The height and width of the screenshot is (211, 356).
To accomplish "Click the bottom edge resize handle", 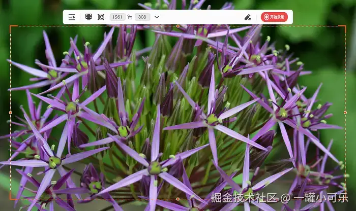I will 178,199.
